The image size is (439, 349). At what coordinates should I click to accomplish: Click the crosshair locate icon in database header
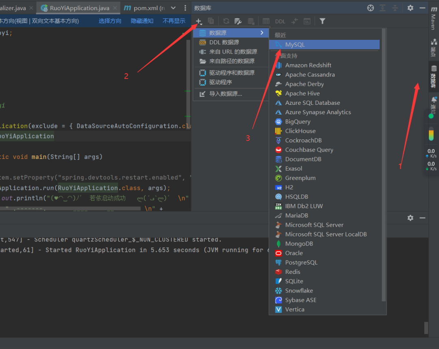370,8
